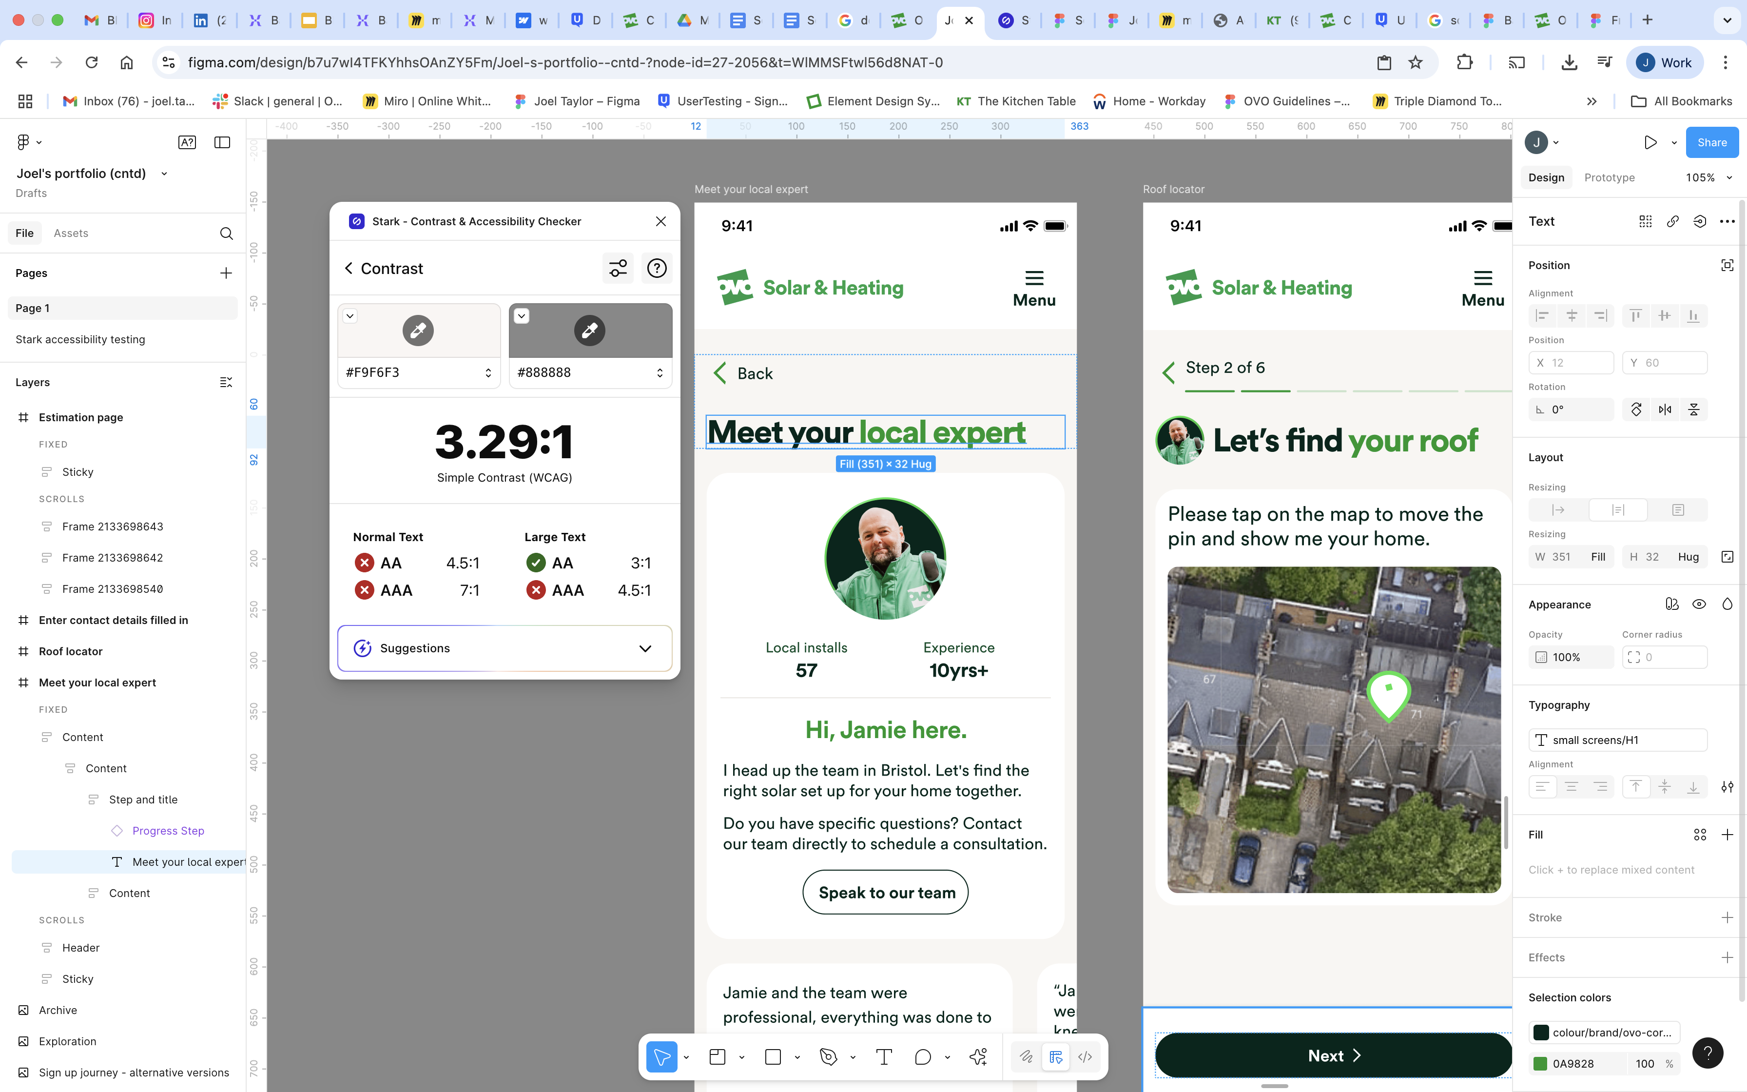This screenshot has height=1092, width=1747.
Task: Click the eyedropper on the #F9F6F3 swatch
Action: [x=418, y=330]
